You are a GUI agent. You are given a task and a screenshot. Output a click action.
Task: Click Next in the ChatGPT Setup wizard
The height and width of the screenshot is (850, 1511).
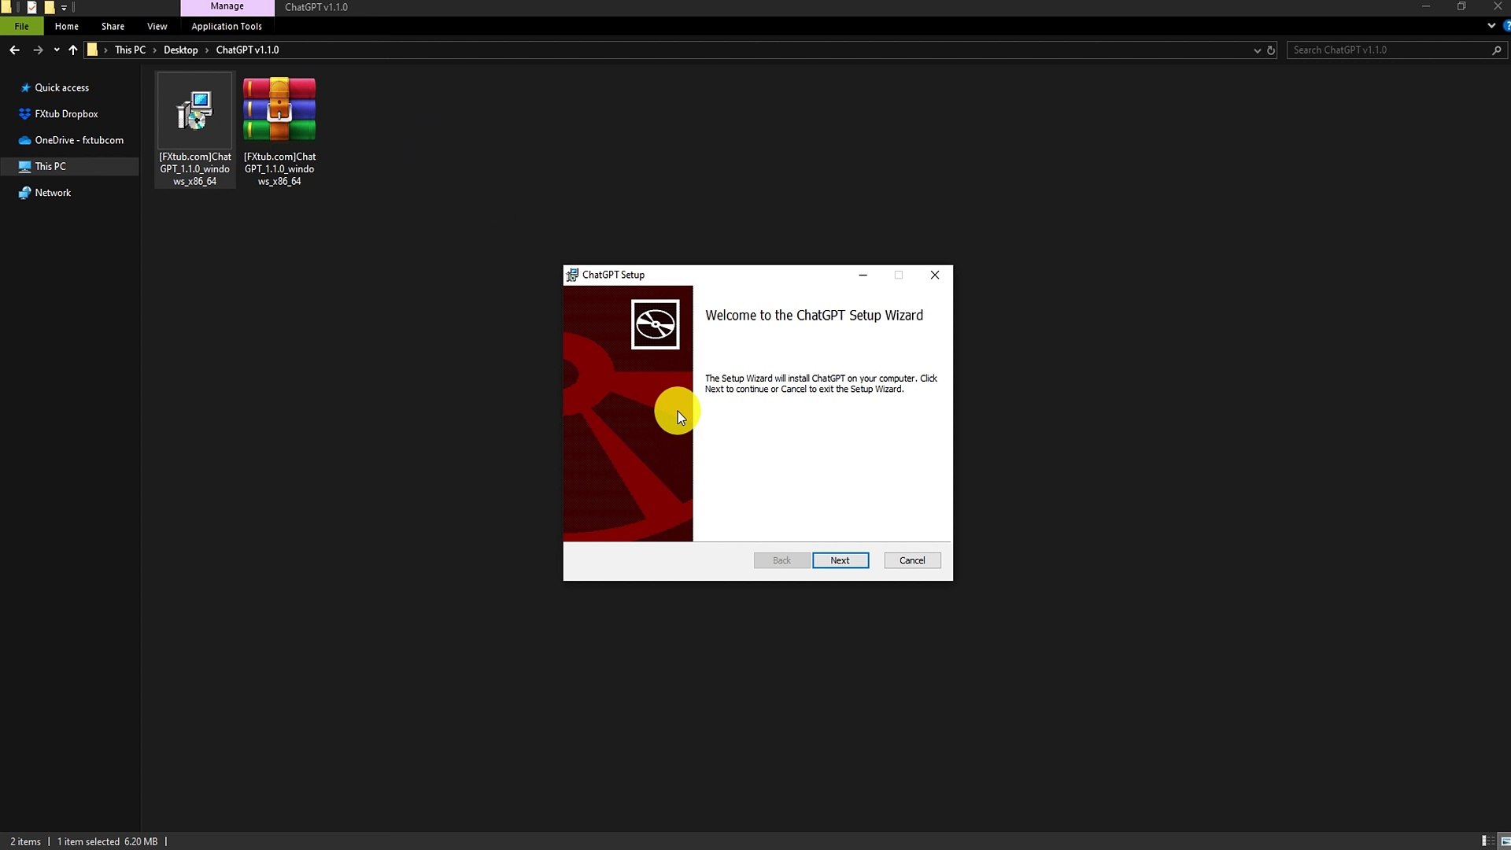[840, 560]
